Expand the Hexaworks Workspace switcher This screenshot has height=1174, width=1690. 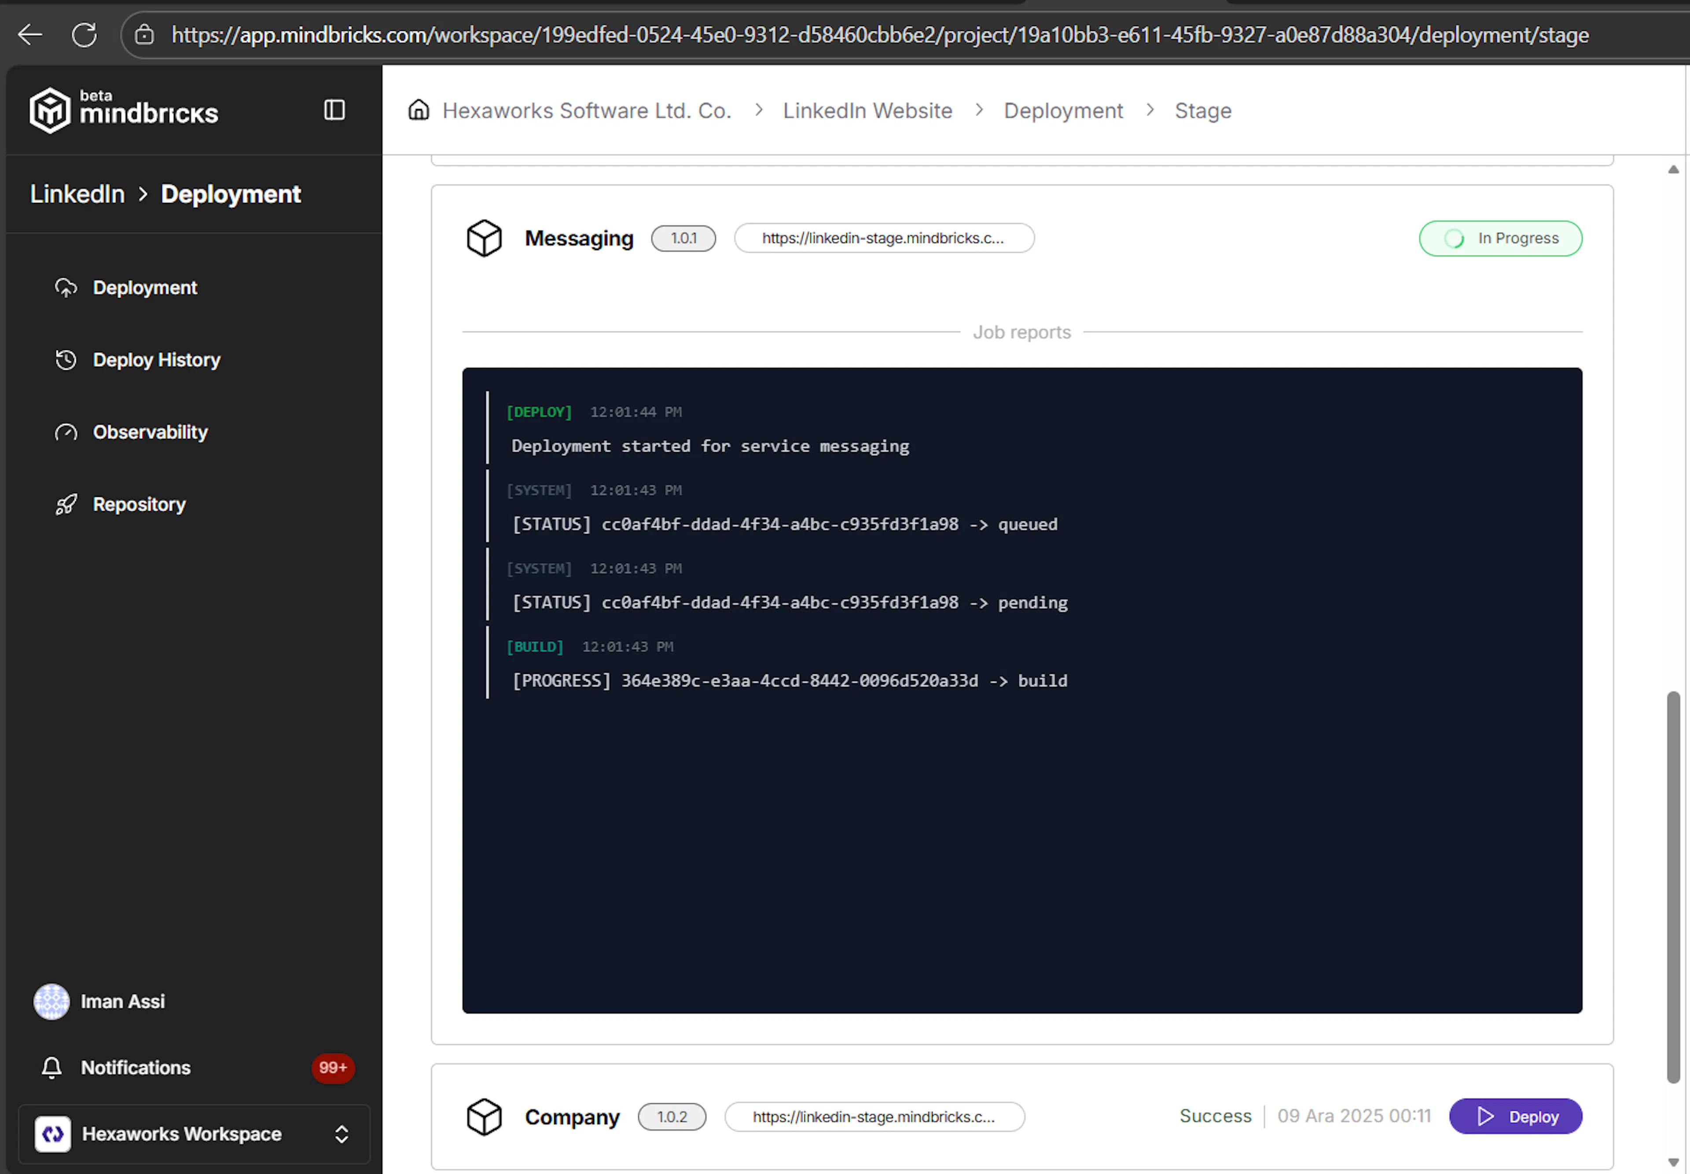click(194, 1134)
